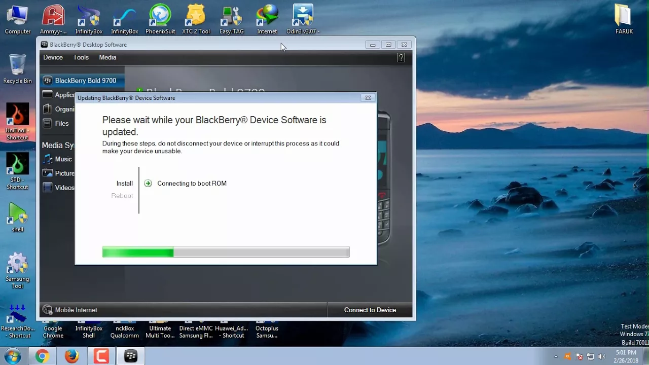Click the Files sidebar icon
This screenshot has height=365, width=649.
[x=47, y=123]
